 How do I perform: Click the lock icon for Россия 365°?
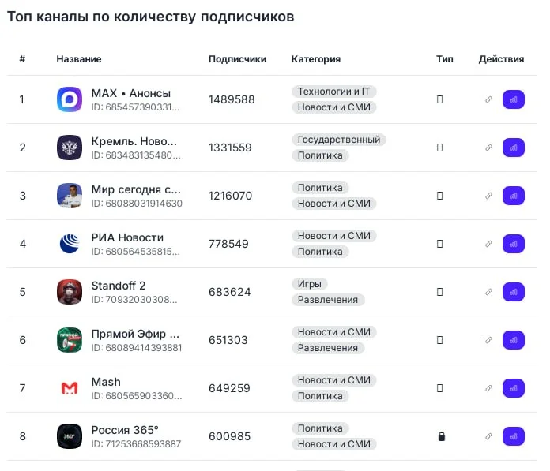(441, 436)
